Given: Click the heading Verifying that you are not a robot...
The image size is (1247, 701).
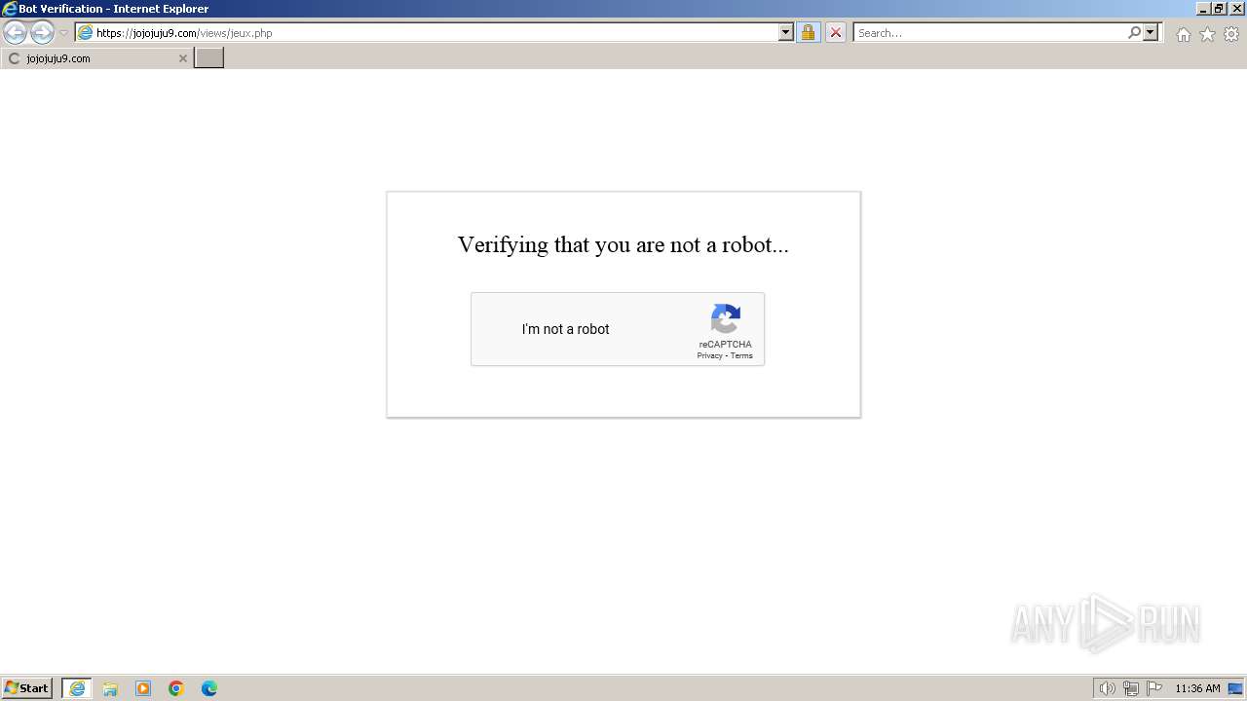Looking at the screenshot, I should click(x=623, y=244).
